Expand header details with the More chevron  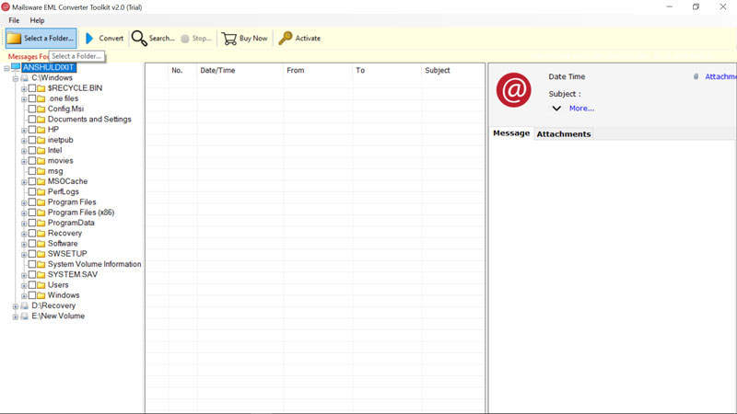pyautogui.click(x=556, y=109)
